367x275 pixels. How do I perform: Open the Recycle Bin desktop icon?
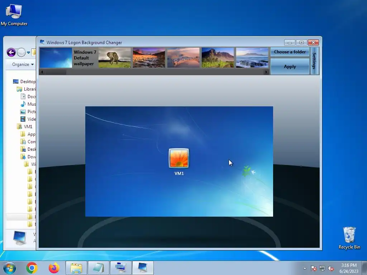click(349, 238)
